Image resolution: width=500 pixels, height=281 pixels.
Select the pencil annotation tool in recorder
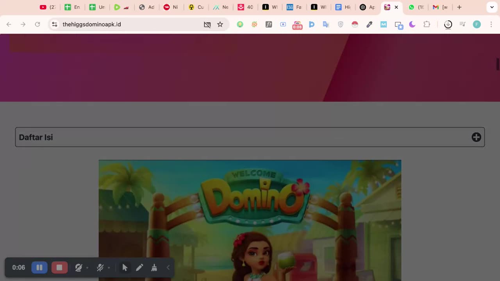[139, 267]
